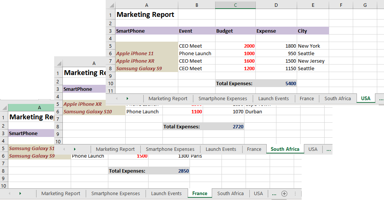Image resolution: width=384 pixels, height=200 pixels.
Task: Select Marketing Report tab in South Africa window
Action: tap(115, 149)
